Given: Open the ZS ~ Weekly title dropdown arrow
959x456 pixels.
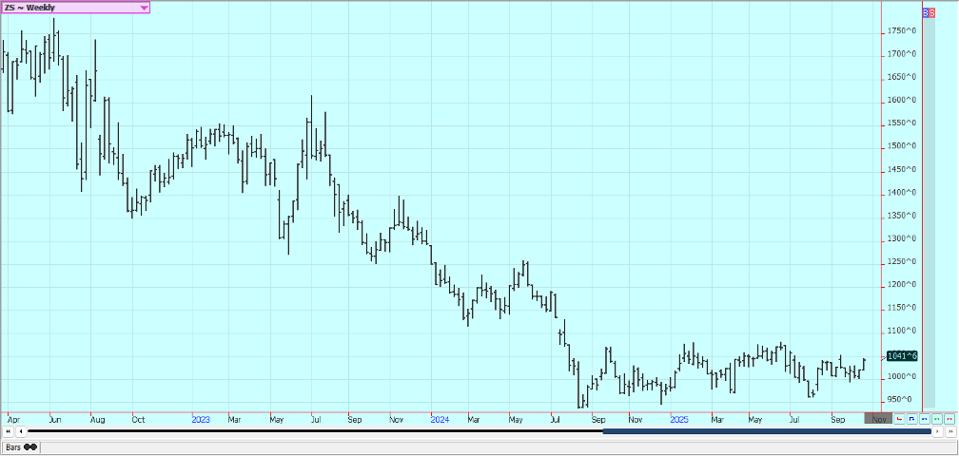Looking at the screenshot, I should tap(144, 8).
